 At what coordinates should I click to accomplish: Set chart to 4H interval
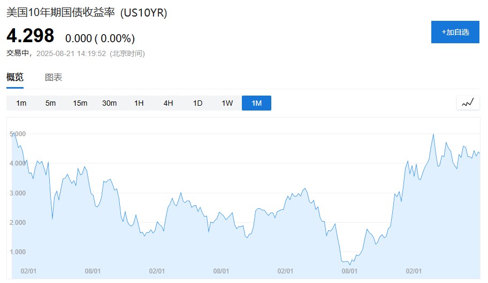pyautogui.click(x=168, y=103)
